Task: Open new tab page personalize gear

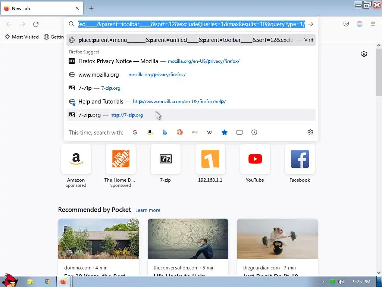Action: (364, 54)
